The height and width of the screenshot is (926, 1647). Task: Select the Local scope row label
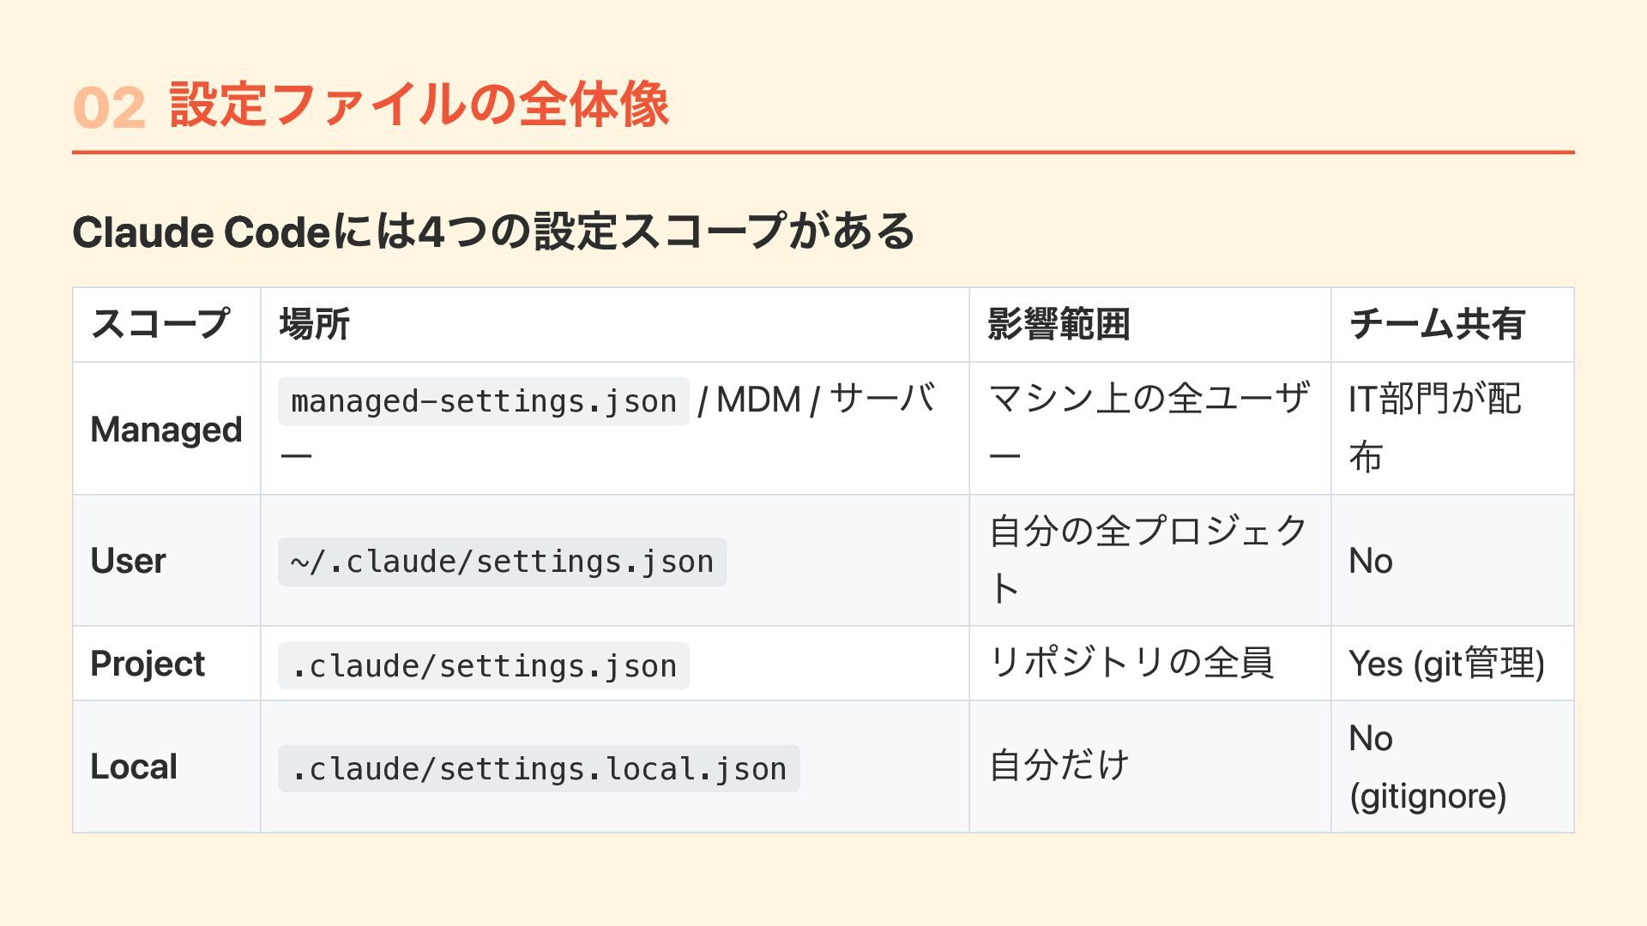[x=134, y=767]
